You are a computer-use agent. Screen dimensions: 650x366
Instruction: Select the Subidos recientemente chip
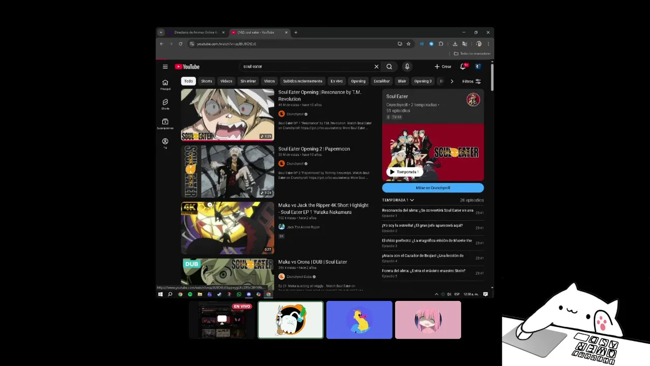click(303, 81)
